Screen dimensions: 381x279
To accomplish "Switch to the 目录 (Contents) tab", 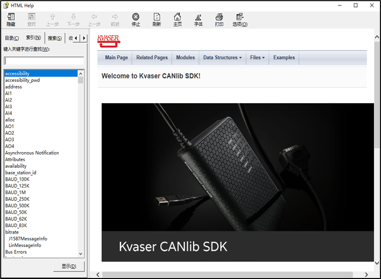I will click(x=12, y=39).
